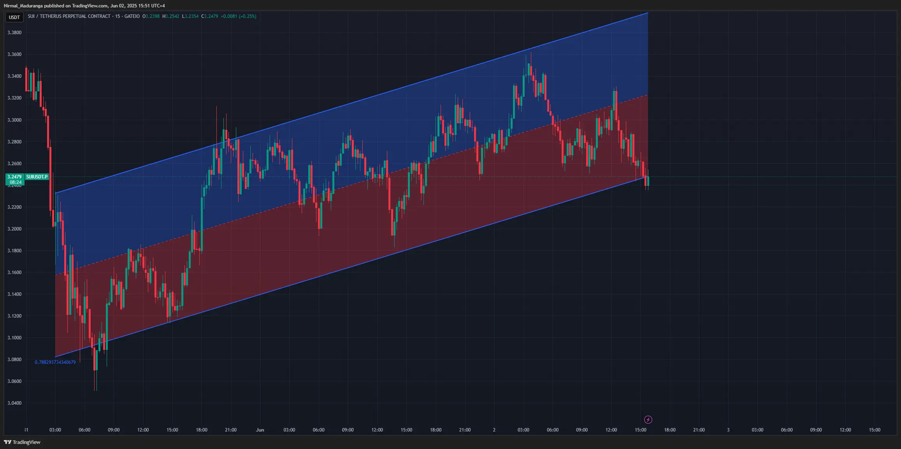Image resolution: width=901 pixels, height=449 pixels.
Task: Click the day 3 label on time axis
Action: 728,430
